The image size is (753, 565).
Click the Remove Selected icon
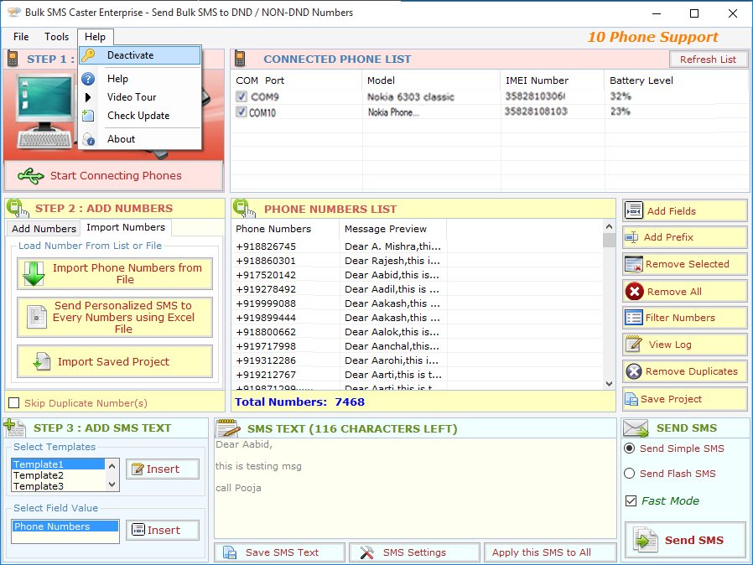coord(634,264)
